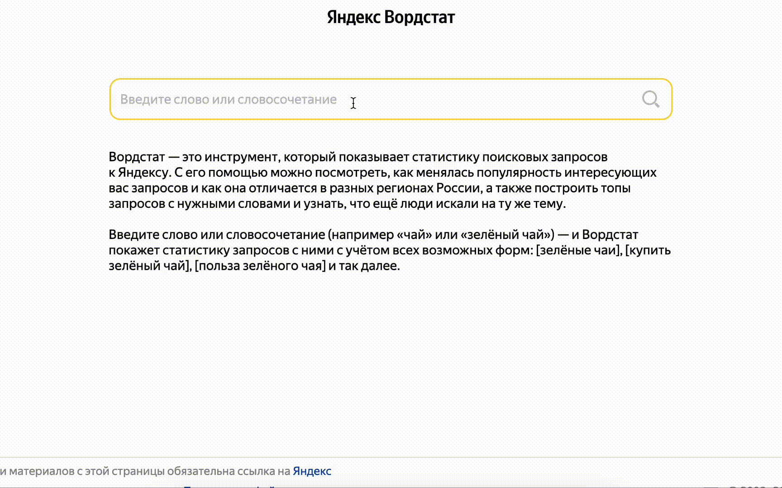Click the paragraph starting 'Введите слово или словосочетание (например'
This screenshot has width=782, height=488.
390,250
